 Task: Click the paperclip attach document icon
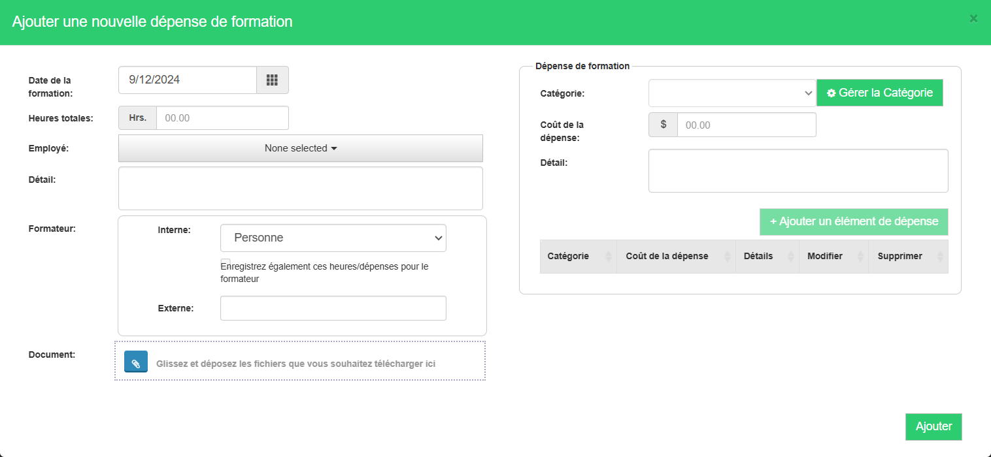click(x=136, y=362)
